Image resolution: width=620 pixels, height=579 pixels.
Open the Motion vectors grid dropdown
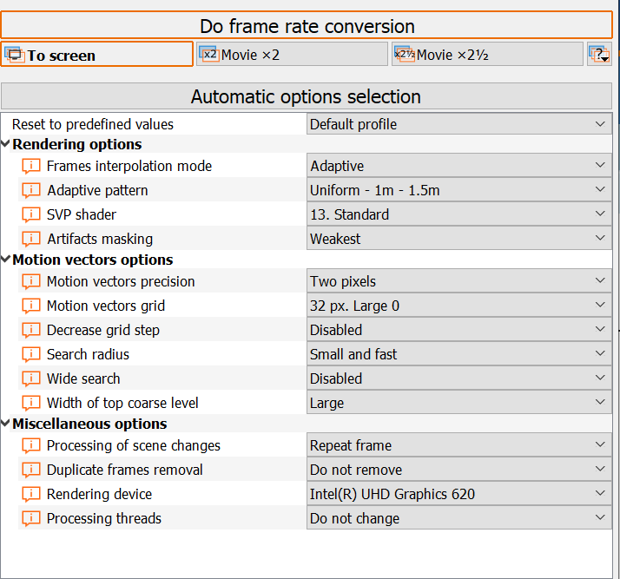pos(459,306)
